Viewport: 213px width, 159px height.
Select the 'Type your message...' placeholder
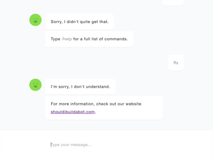coord(71,144)
